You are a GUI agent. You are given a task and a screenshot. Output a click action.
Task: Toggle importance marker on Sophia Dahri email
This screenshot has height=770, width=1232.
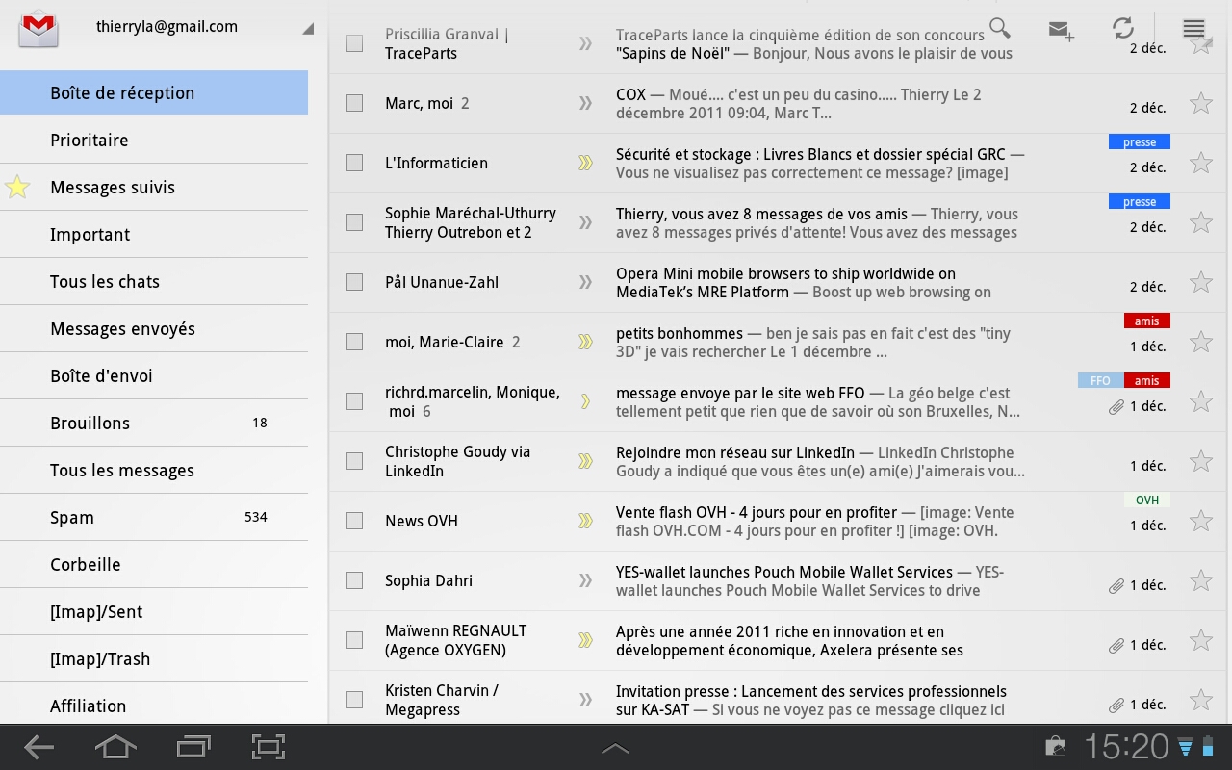(585, 580)
